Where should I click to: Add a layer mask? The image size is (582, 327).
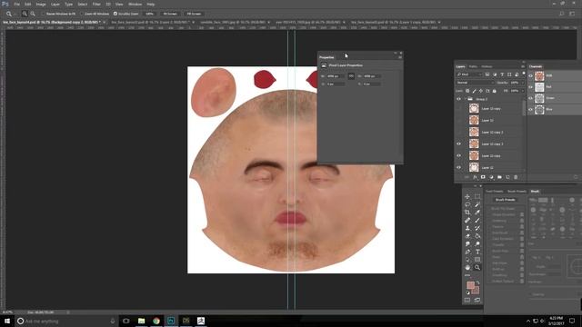483,177
